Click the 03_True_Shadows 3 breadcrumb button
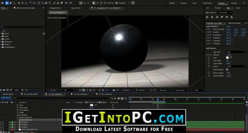 (x=58, y=13)
